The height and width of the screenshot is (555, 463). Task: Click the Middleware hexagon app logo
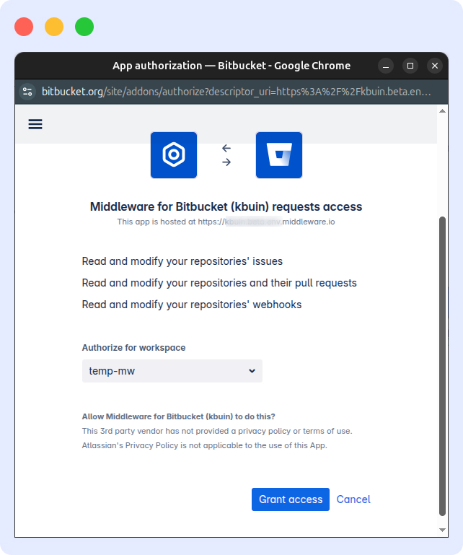coord(174,155)
